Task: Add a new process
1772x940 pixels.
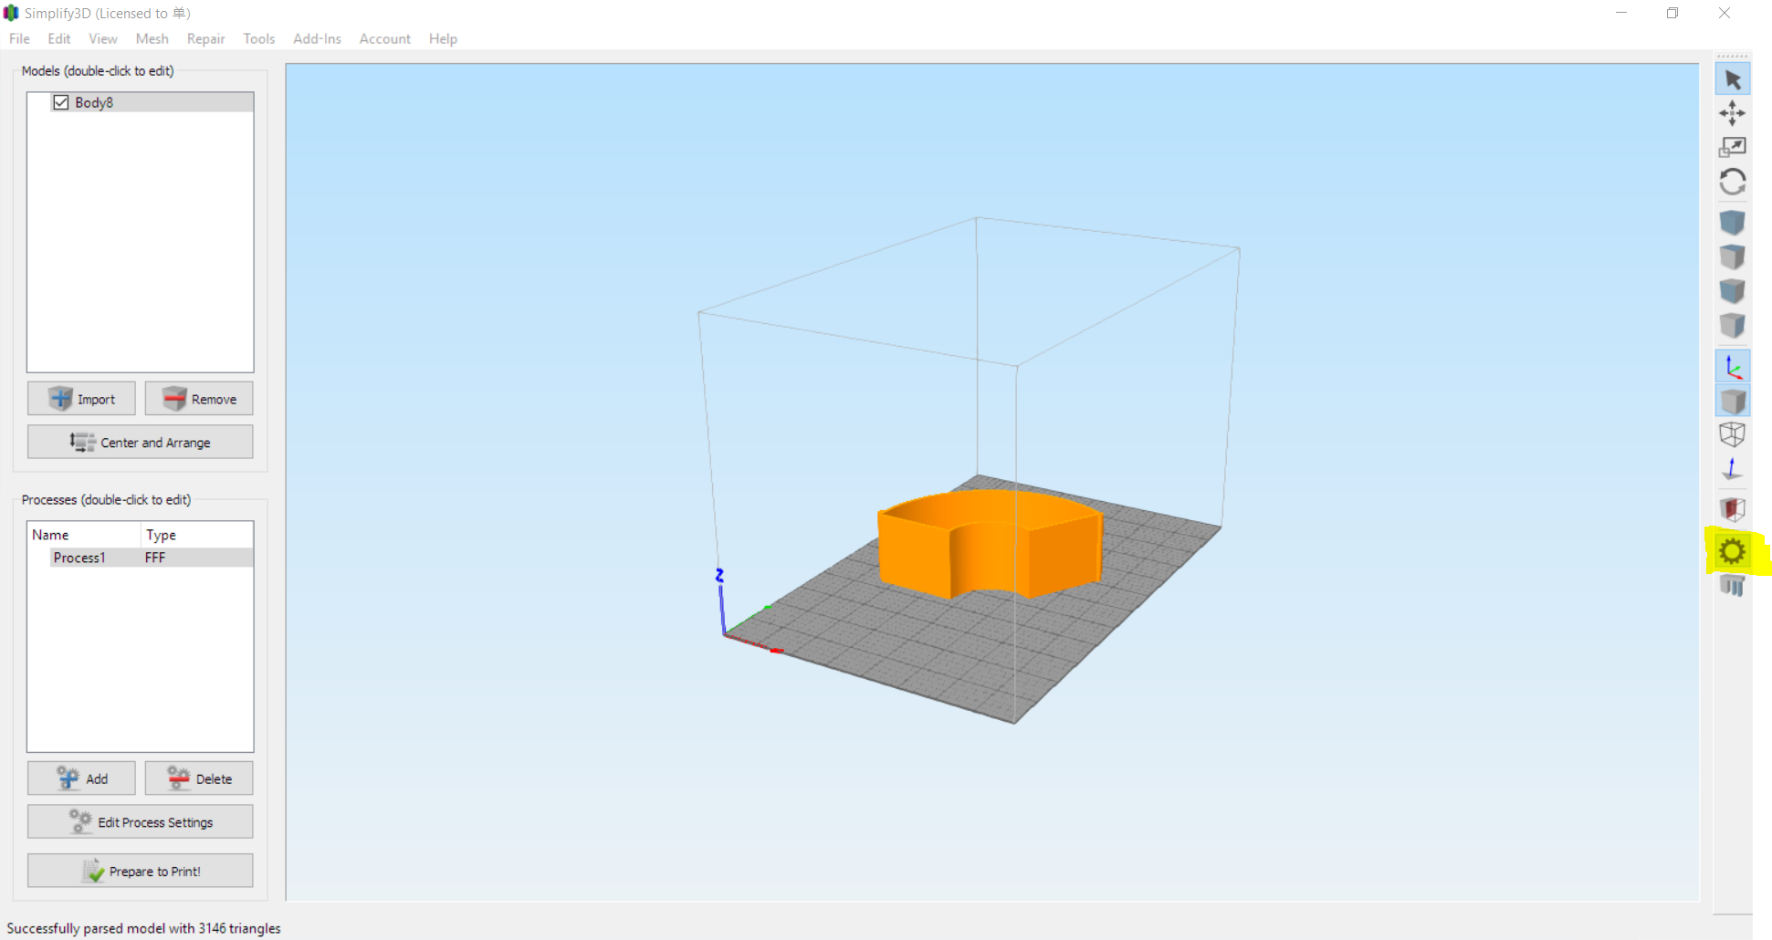Action: pos(81,778)
